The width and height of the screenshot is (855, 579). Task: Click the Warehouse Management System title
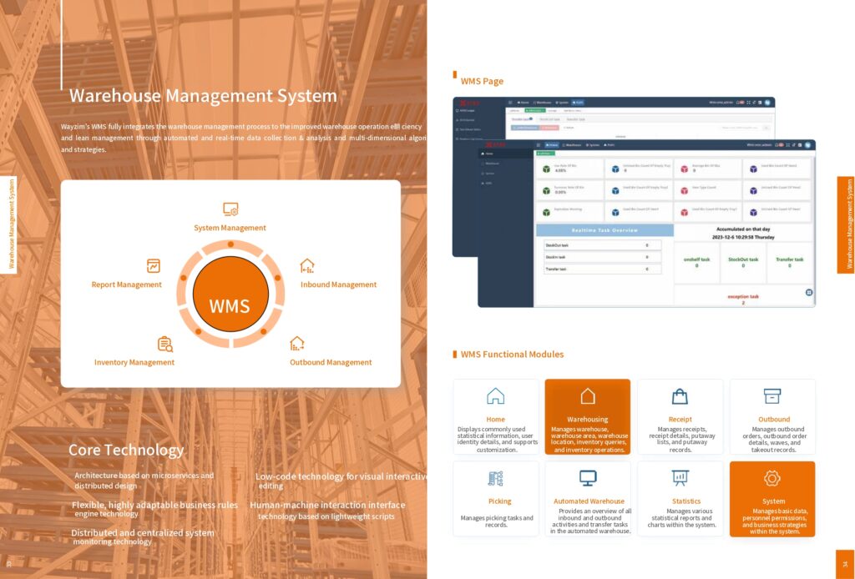pyautogui.click(x=203, y=96)
